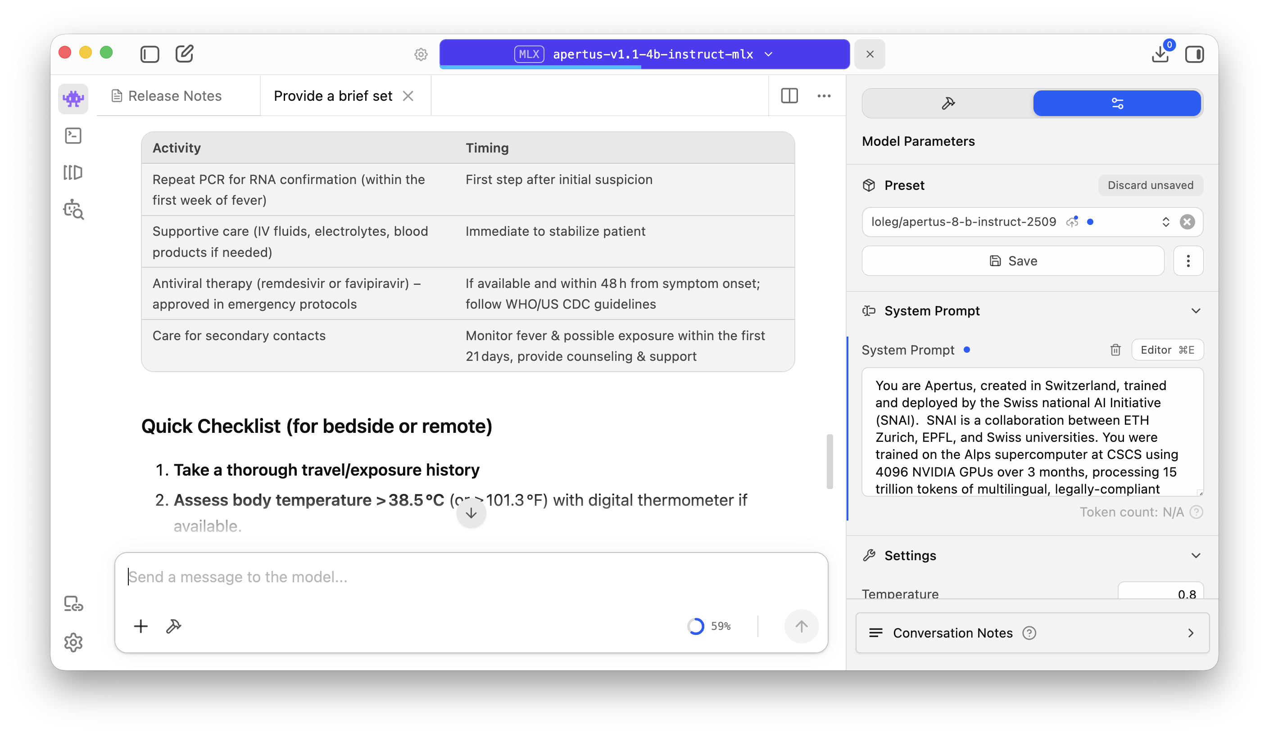This screenshot has width=1269, height=737.
Task: Discard unsaved preset changes
Action: (1150, 185)
